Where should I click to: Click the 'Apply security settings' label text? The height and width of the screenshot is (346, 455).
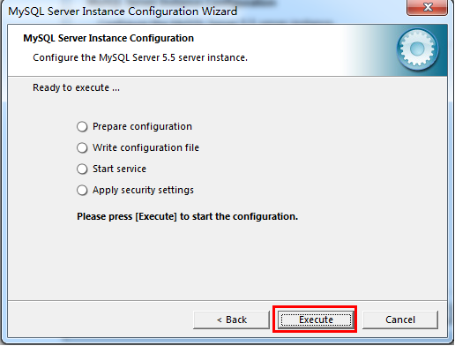143,190
